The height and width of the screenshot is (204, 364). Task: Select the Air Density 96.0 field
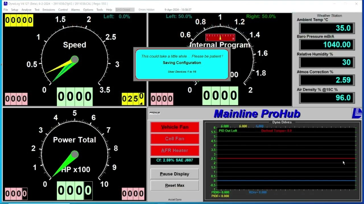point(327,98)
